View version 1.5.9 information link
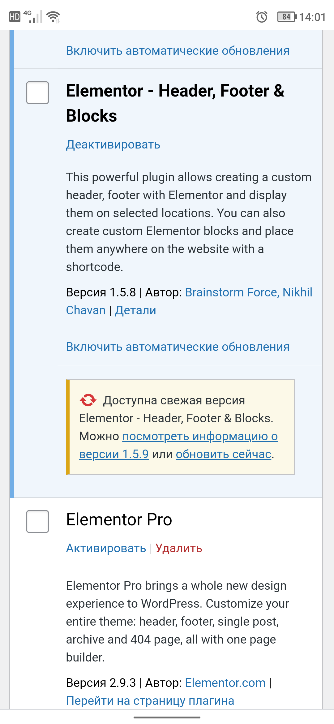This screenshot has width=334, height=724. pyautogui.click(x=178, y=445)
